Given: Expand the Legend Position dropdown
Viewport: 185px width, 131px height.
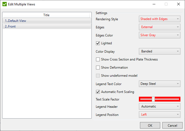Looking at the screenshot, I should (159, 115).
